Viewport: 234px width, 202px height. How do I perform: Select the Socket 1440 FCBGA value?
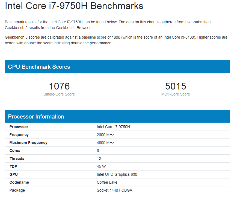coord(114,190)
